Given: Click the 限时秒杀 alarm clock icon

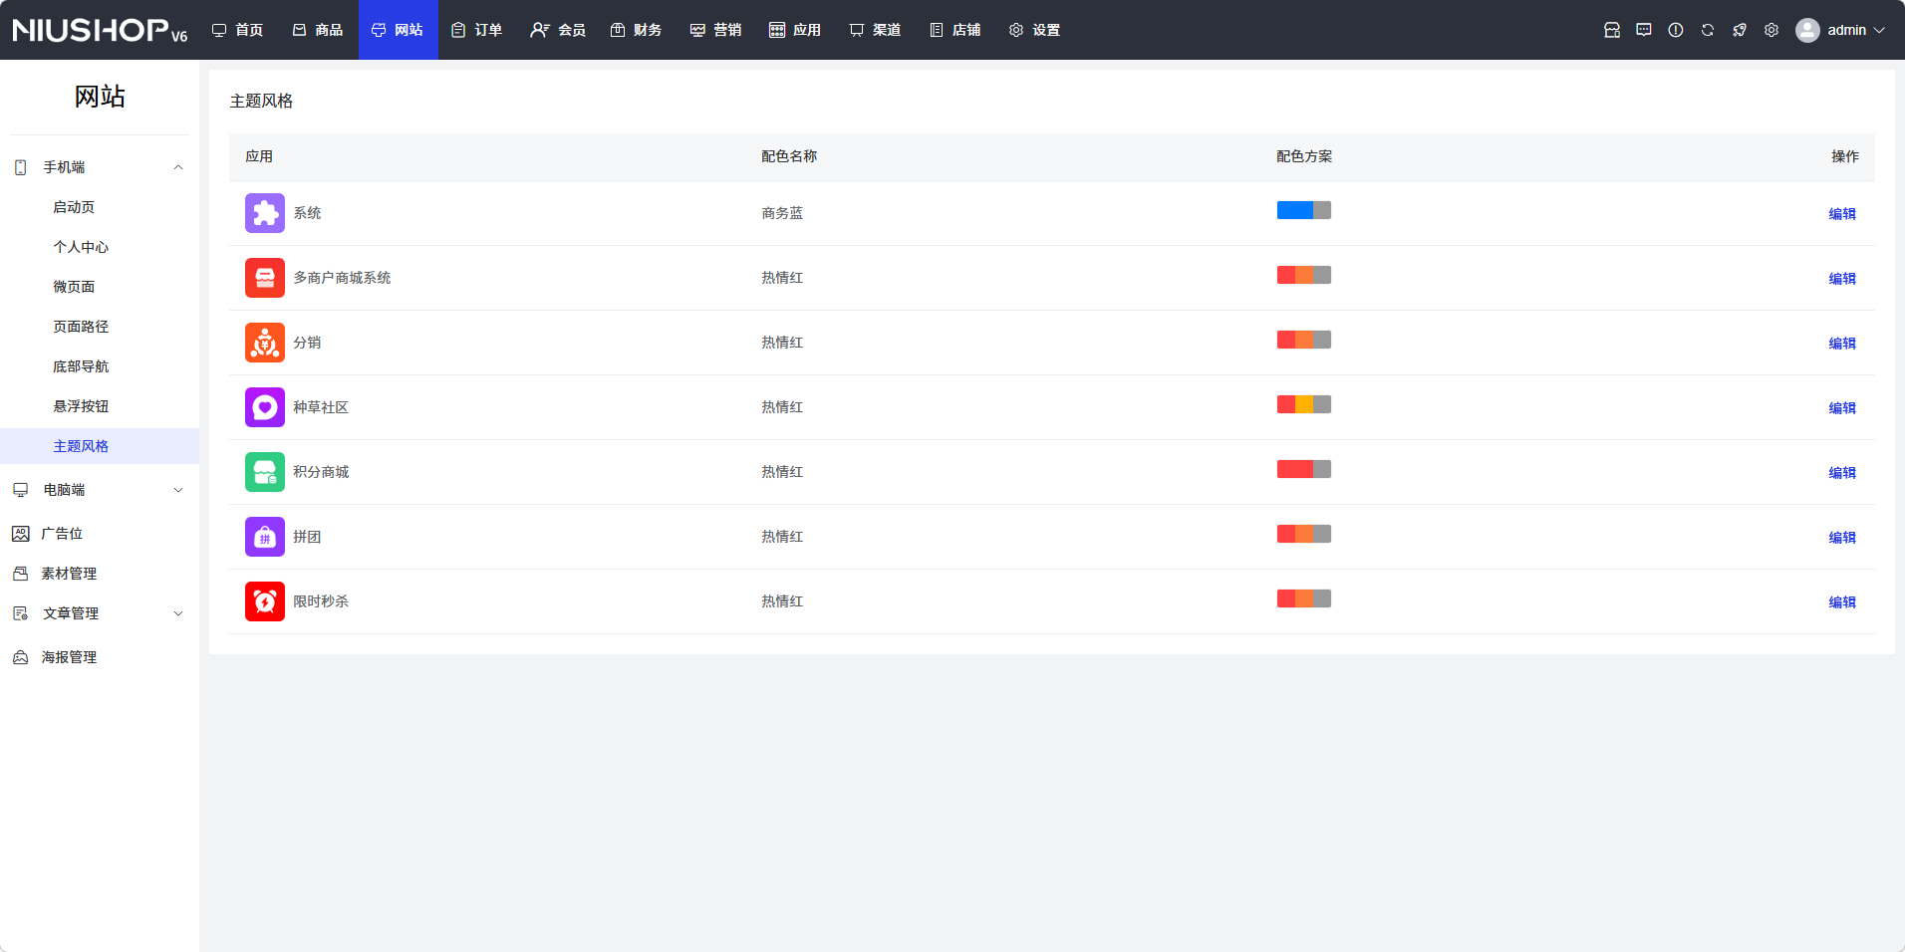Looking at the screenshot, I should tap(264, 601).
